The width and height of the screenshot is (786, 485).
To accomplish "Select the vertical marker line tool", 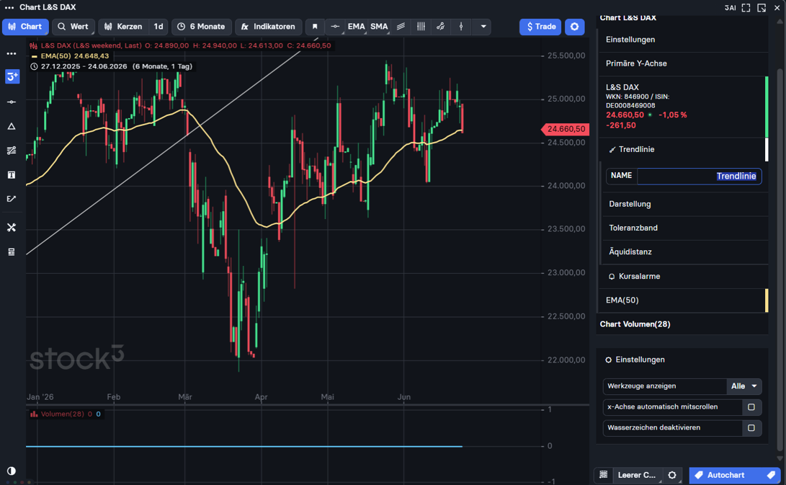I will tap(461, 27).
